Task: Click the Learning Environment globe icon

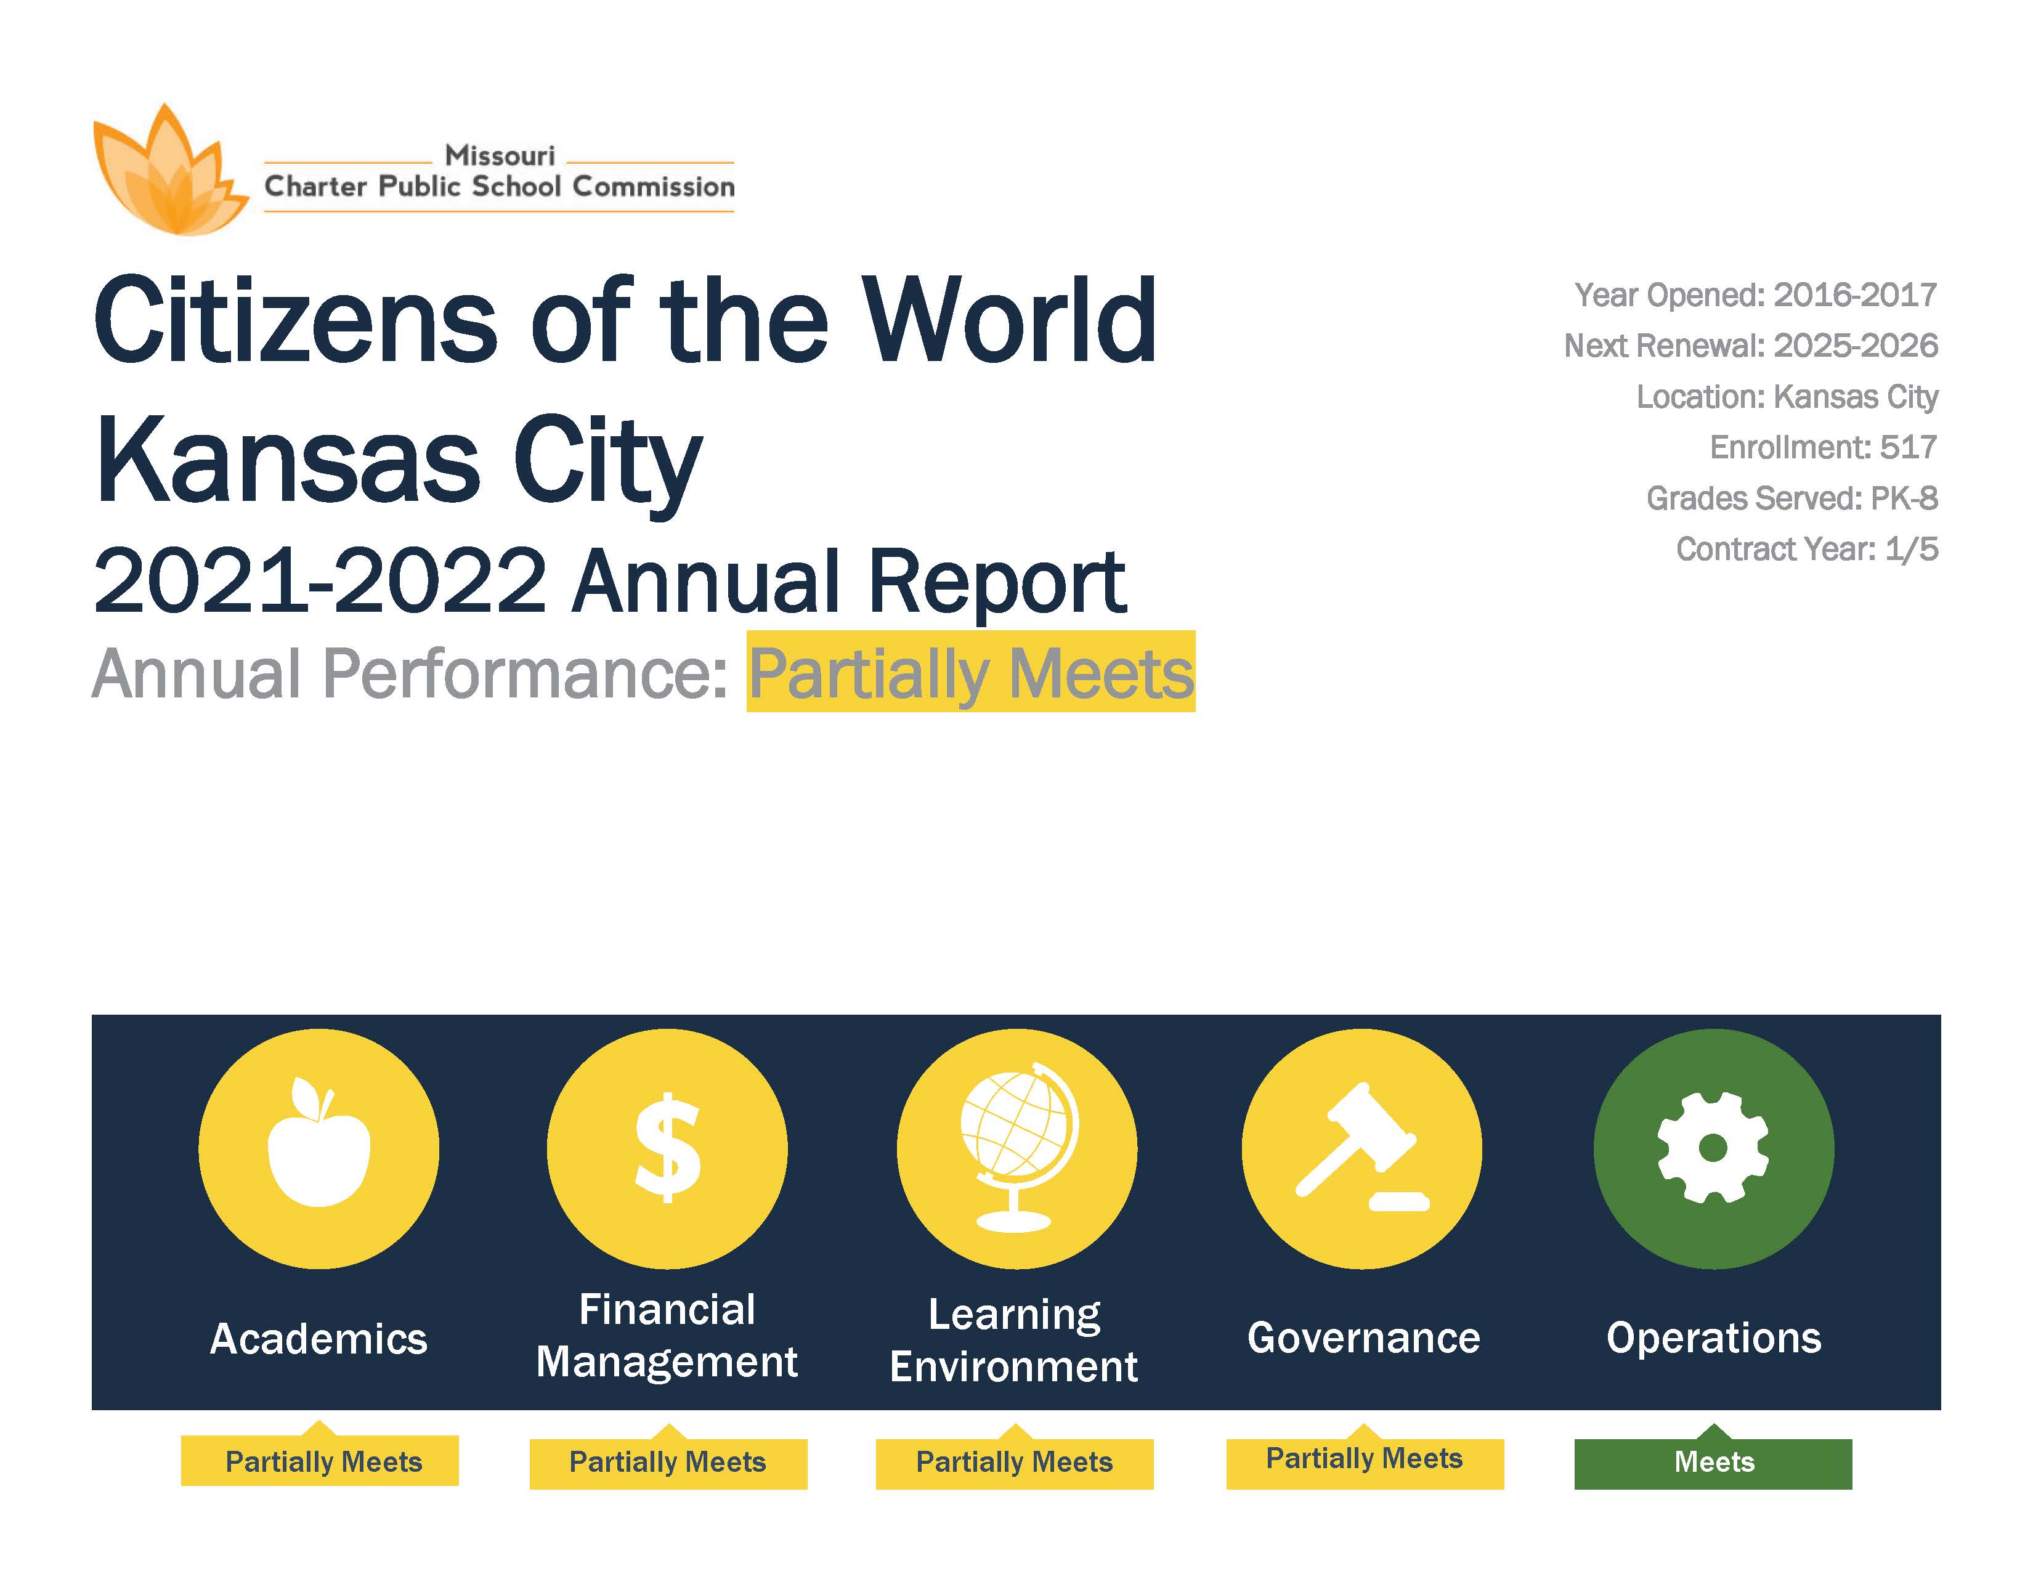Action: (1016, 1148)
